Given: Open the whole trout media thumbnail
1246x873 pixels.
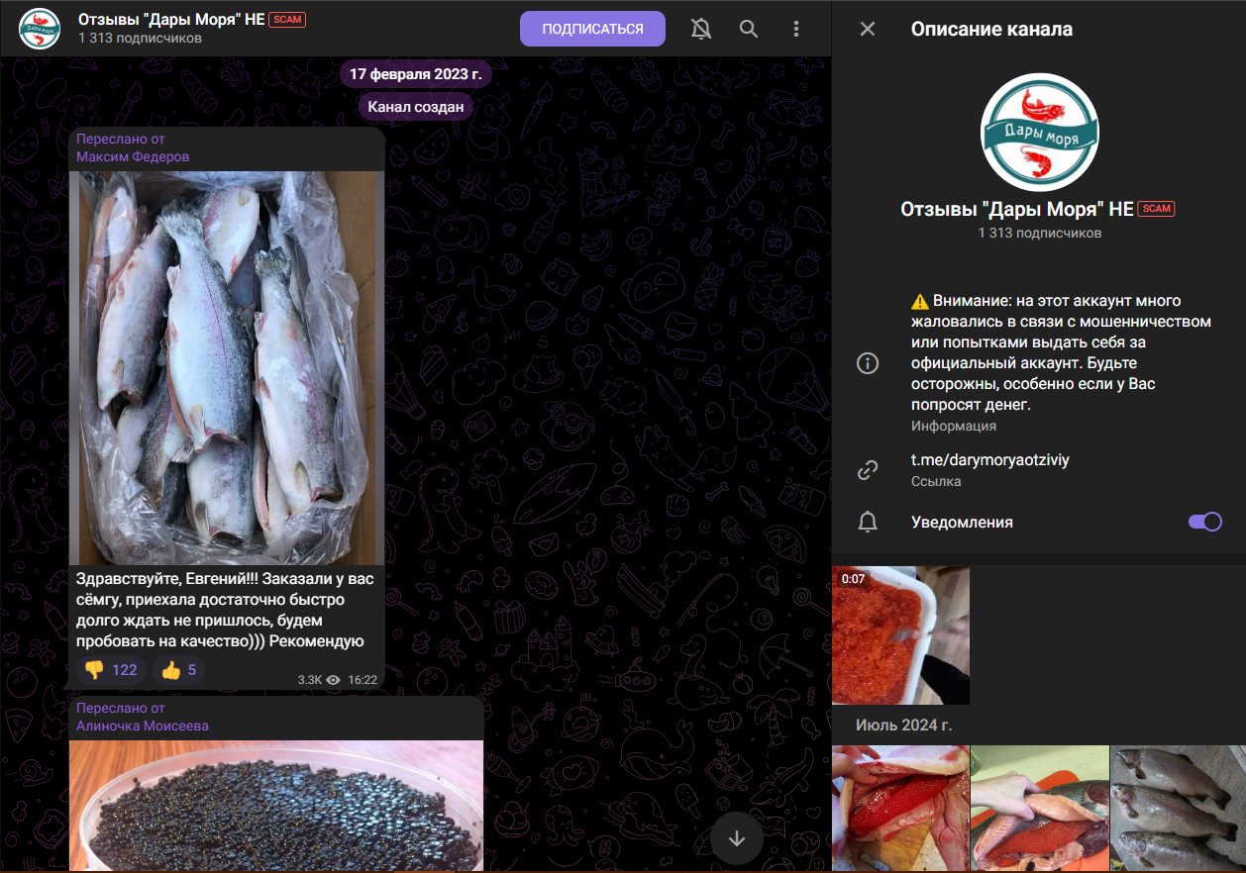Looking at the screenshot, I should click(x=1178, y=809).
